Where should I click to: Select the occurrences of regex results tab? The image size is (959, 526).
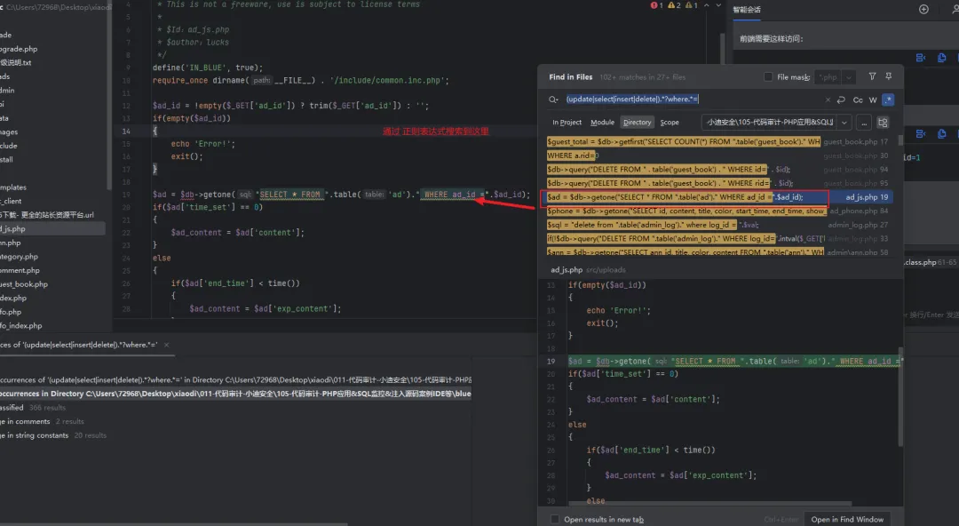tap(79, 345)
